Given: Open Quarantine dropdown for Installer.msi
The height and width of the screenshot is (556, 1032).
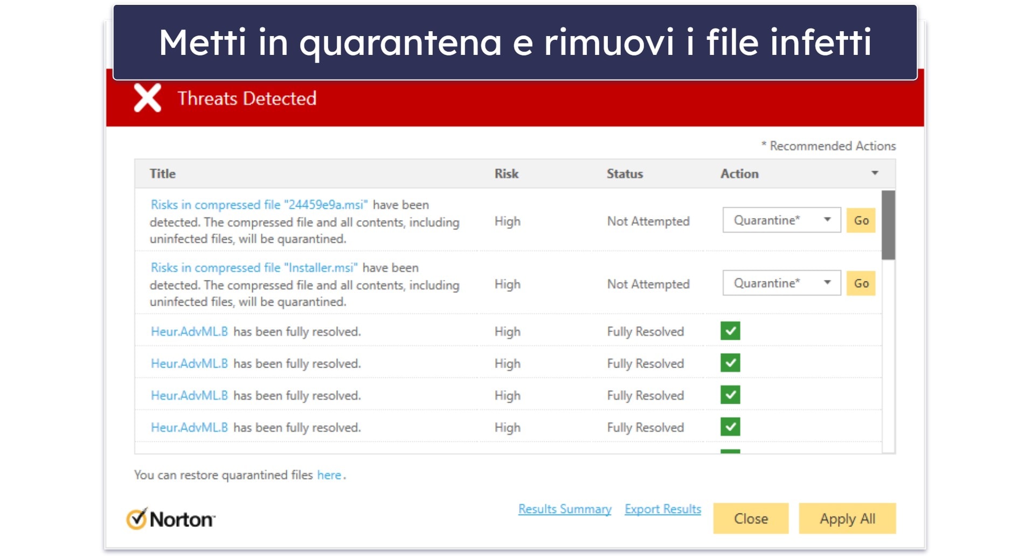Looking at the screenshot, I should click(781, 283).
